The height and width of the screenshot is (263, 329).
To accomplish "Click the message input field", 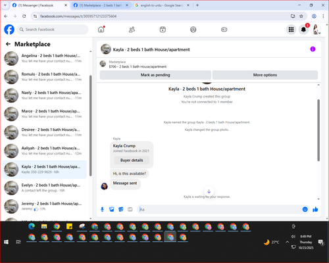I will point(219,210).
